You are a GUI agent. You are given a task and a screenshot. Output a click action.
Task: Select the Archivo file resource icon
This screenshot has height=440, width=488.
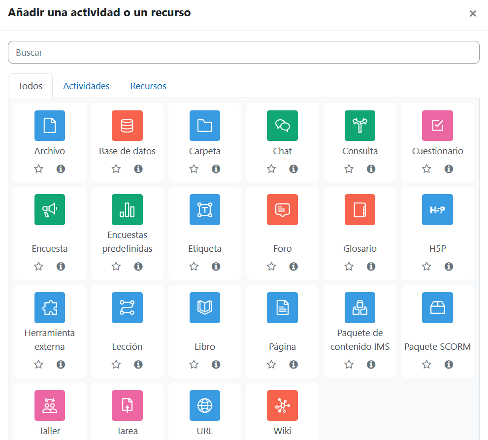pos(49,126)
